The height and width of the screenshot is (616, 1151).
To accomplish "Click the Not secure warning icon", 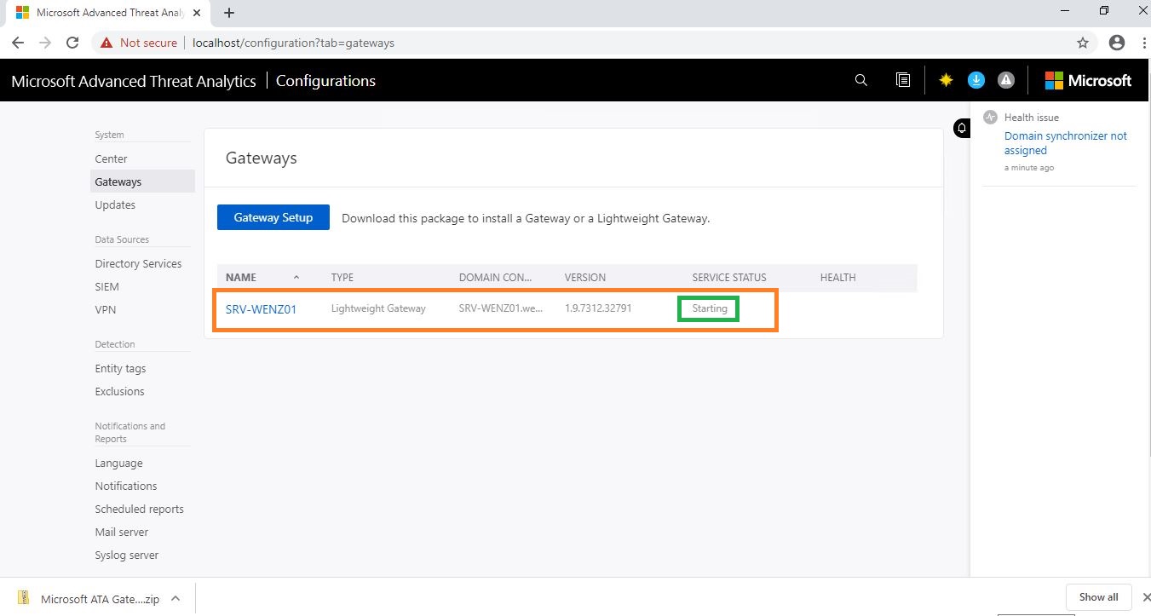I will click(x=106, y=43).
